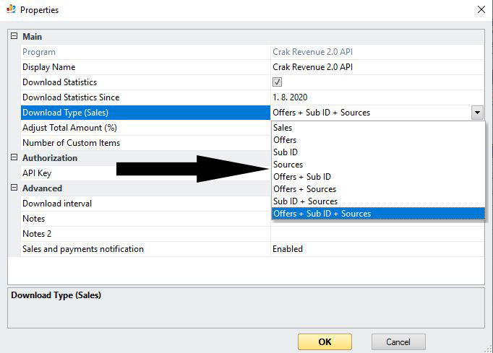Click the Properties window app icon
Screen dimensions: 493x353
pyautogui.click(x=11, y=9)
